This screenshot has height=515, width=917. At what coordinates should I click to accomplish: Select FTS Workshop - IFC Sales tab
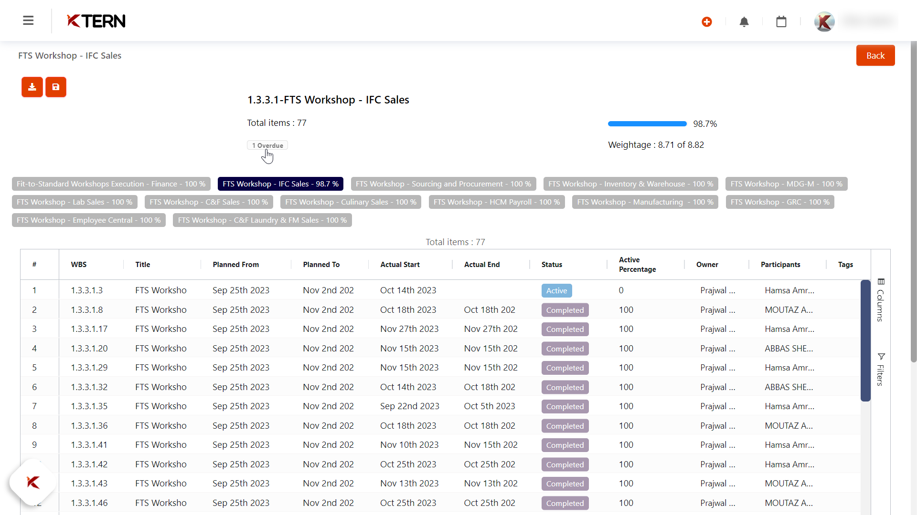point(280,184)
